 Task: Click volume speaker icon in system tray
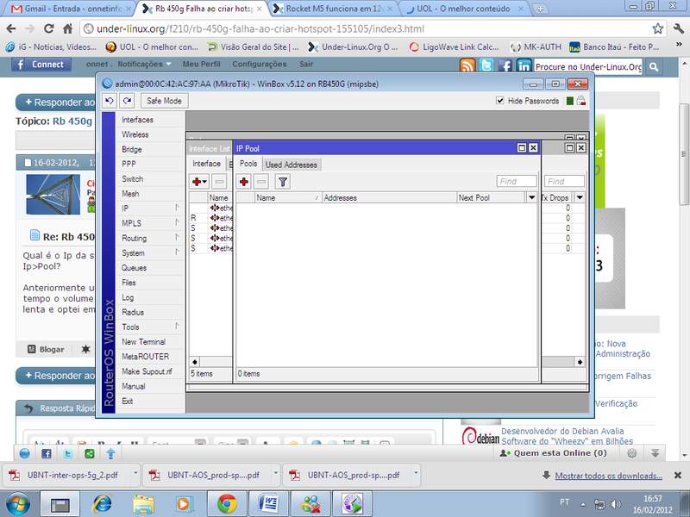pyautogui.click(x=616, y=504)
